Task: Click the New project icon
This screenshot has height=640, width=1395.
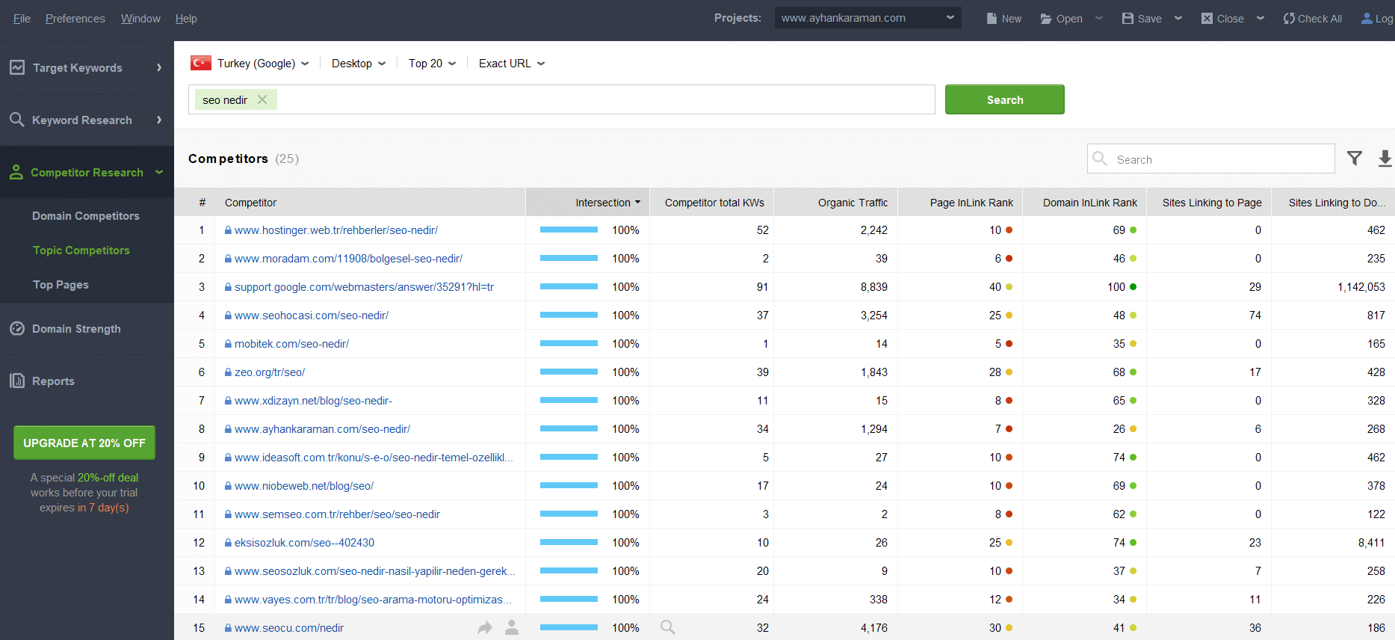Action: pos(992,18)
